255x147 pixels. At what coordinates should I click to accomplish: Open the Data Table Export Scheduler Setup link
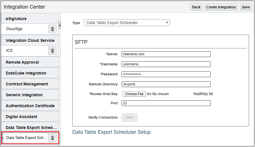(x=111, y=132)
